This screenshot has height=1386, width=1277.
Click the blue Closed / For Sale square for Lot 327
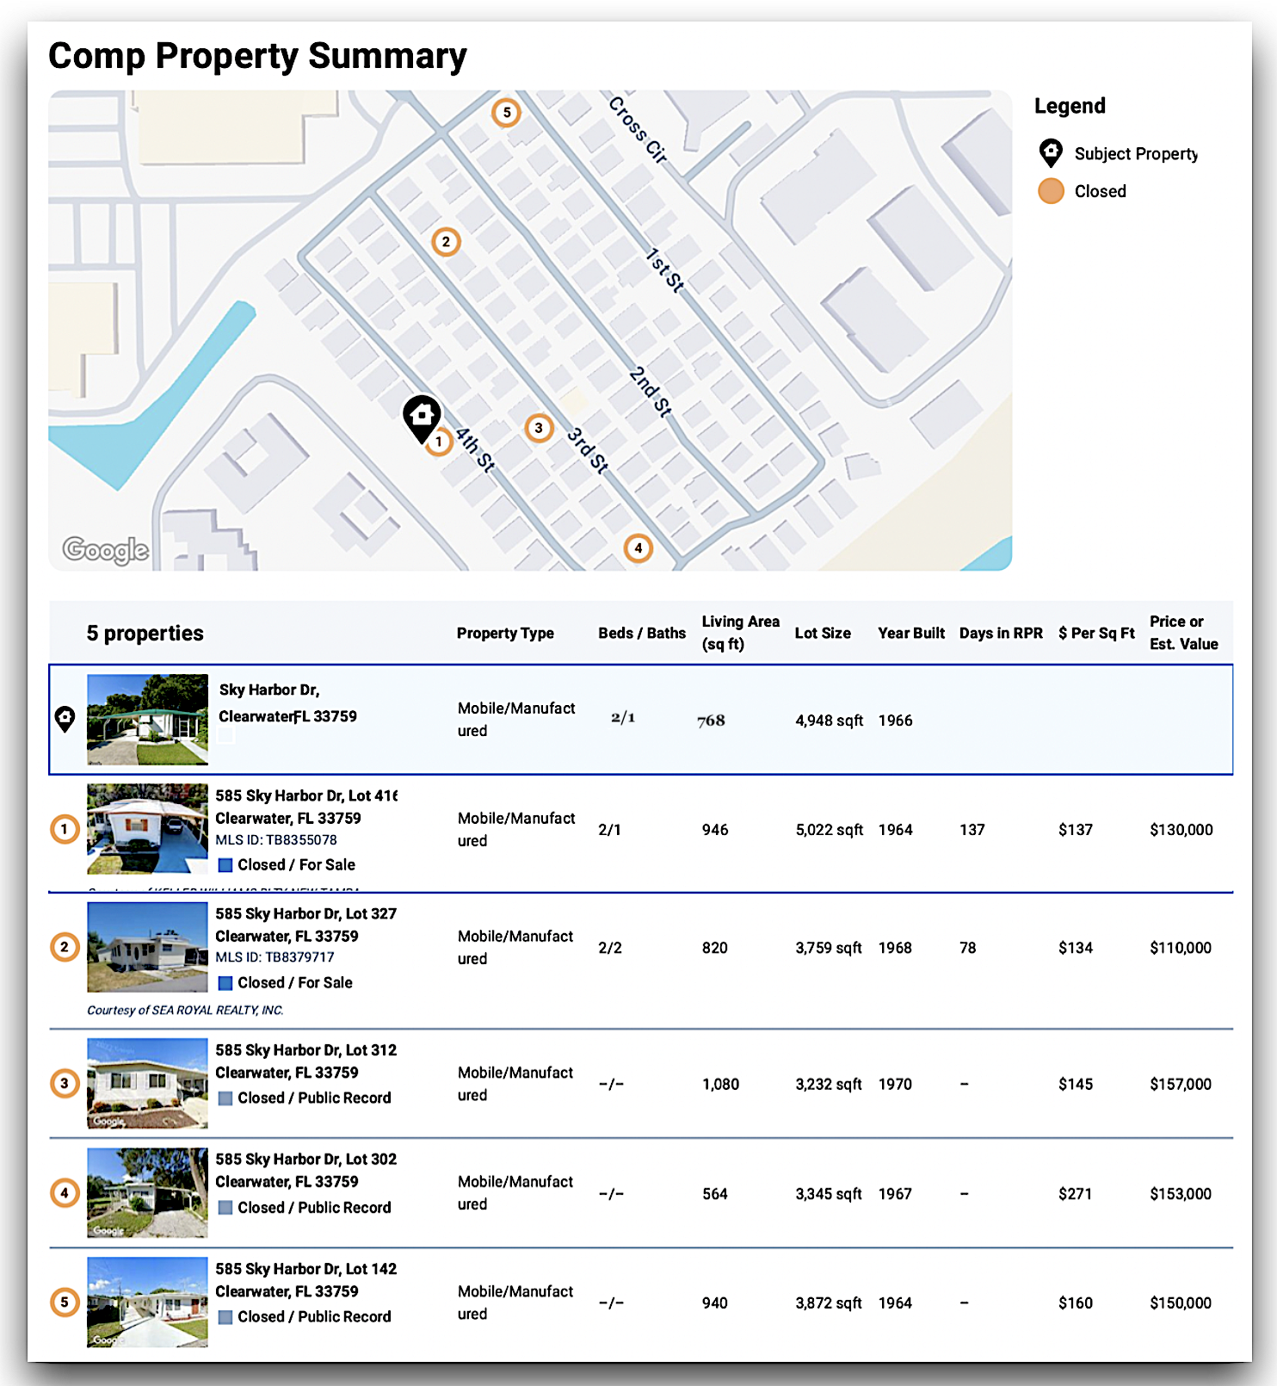click(x=225, y=983)
